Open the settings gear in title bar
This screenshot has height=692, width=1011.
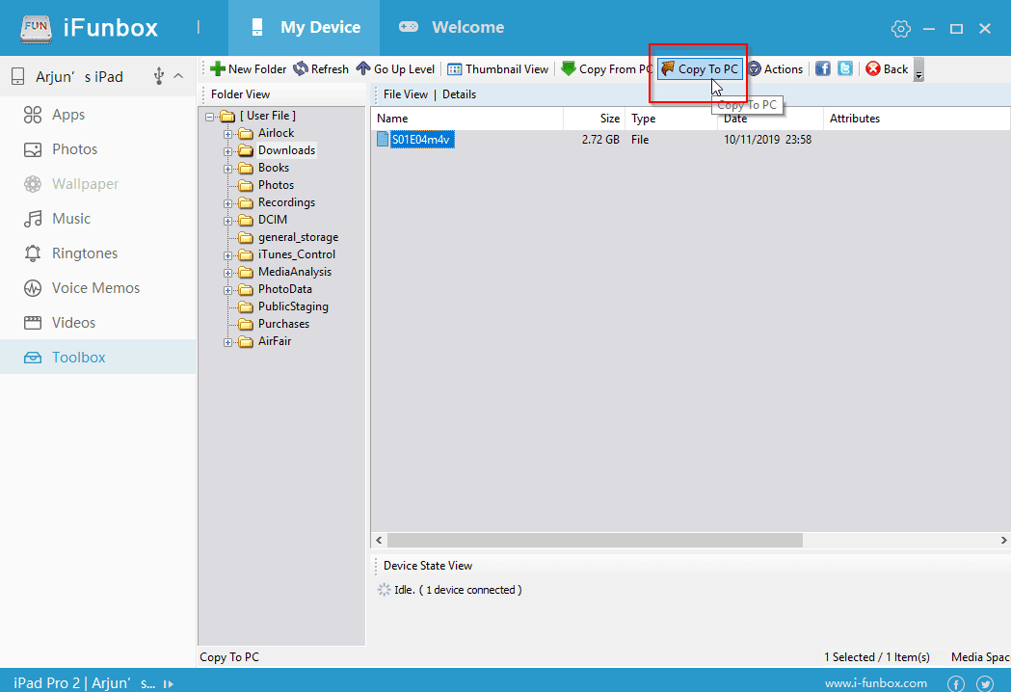click(901, 28)
